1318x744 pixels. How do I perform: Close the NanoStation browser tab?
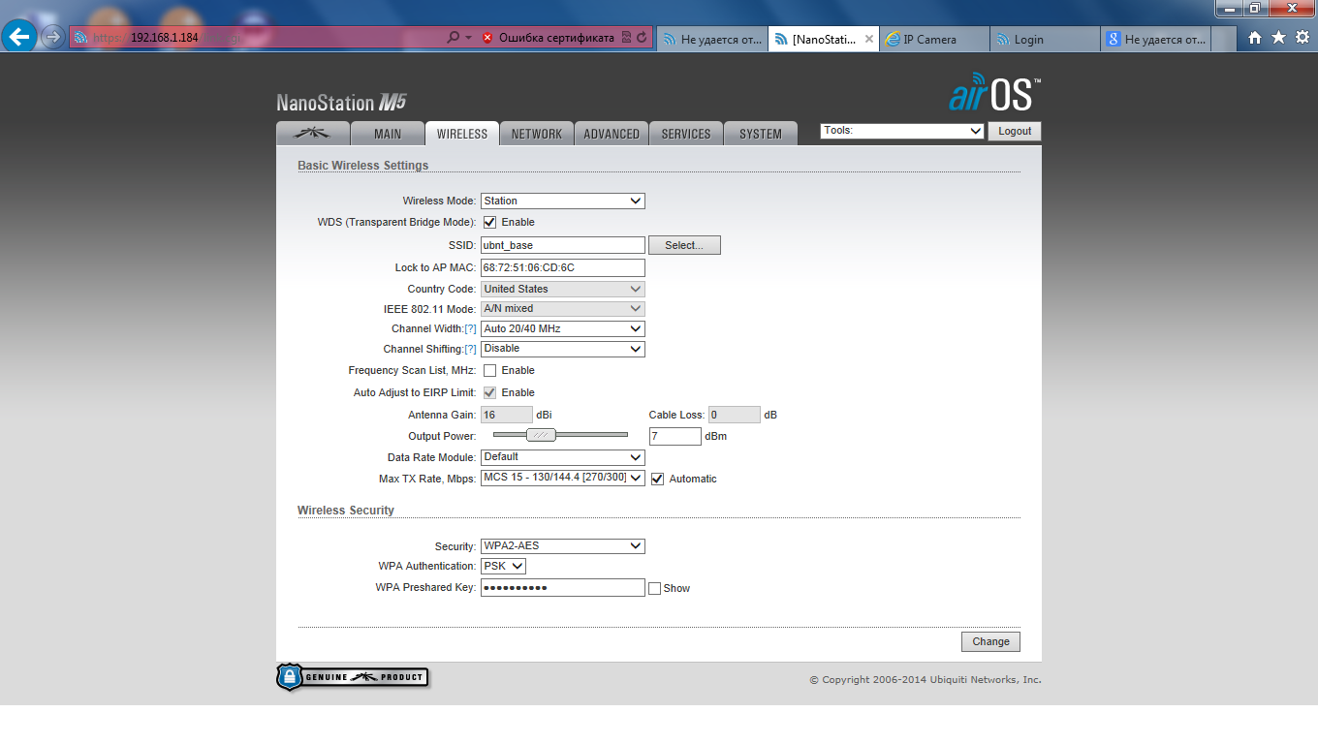click(x=868, y=40)
